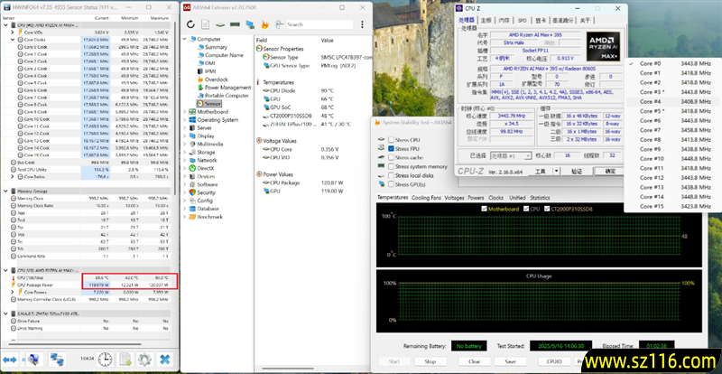
Task: Open HWiNFO sensor settings gear icon
Action: point(144,360)
